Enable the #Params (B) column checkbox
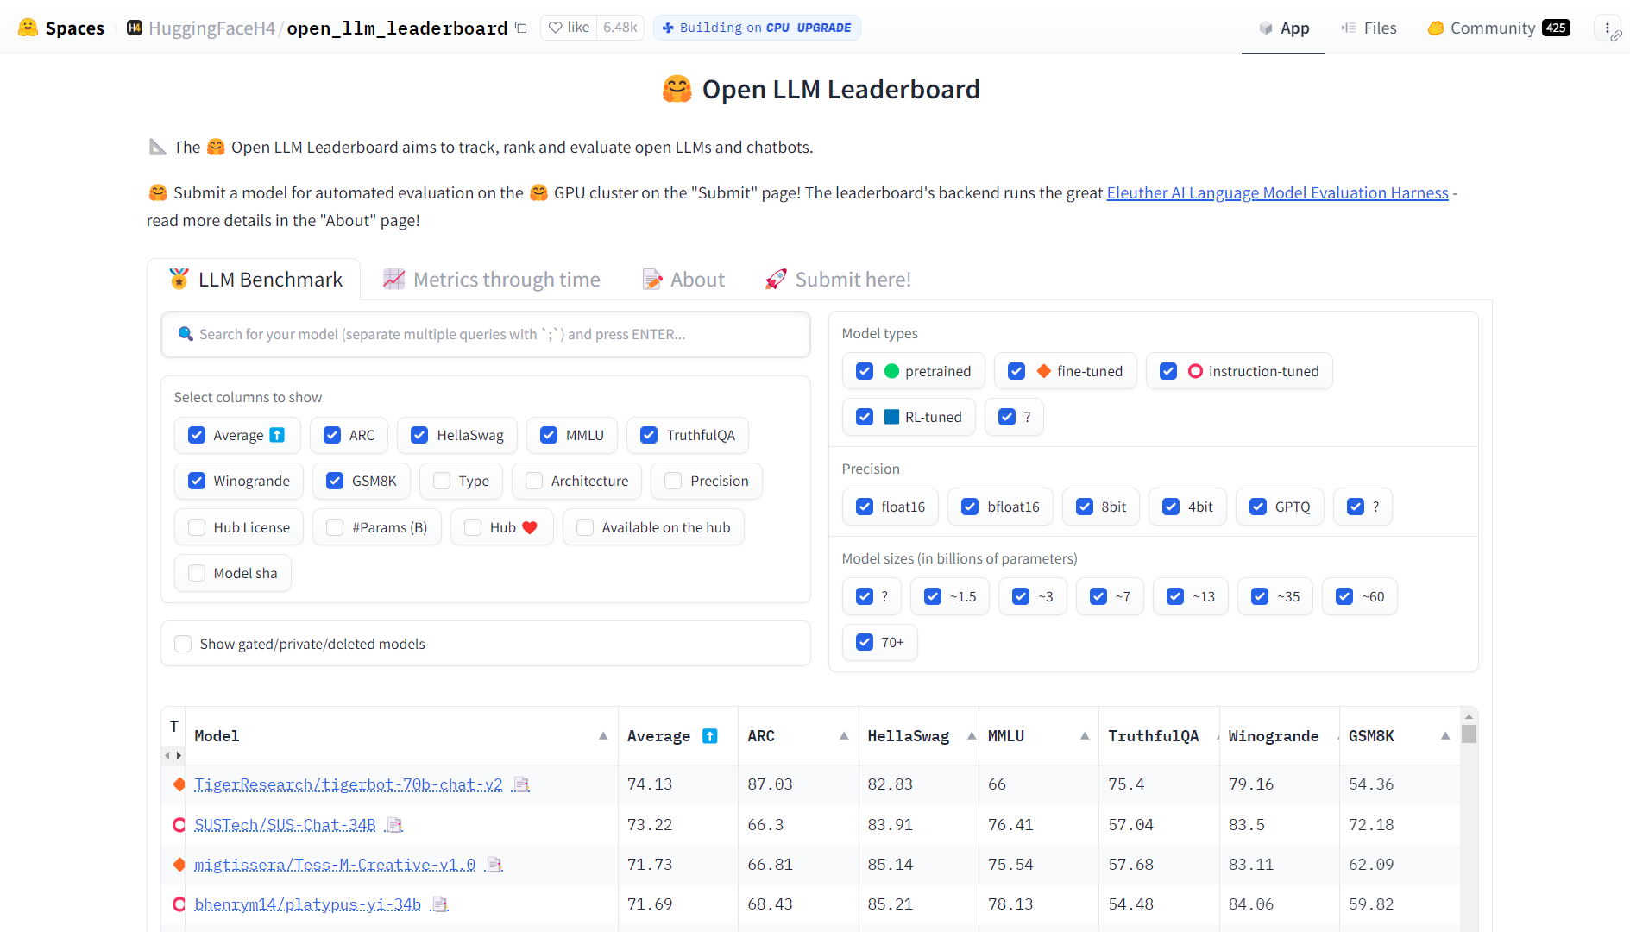1630x932 pixels. (x=335, y=527)
